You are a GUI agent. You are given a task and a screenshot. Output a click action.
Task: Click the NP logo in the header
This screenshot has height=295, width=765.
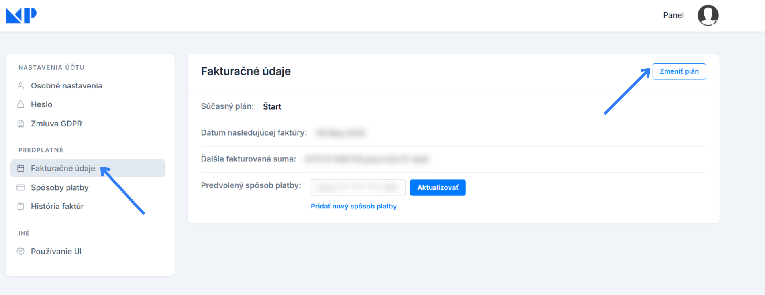click(x=21, y=15)
